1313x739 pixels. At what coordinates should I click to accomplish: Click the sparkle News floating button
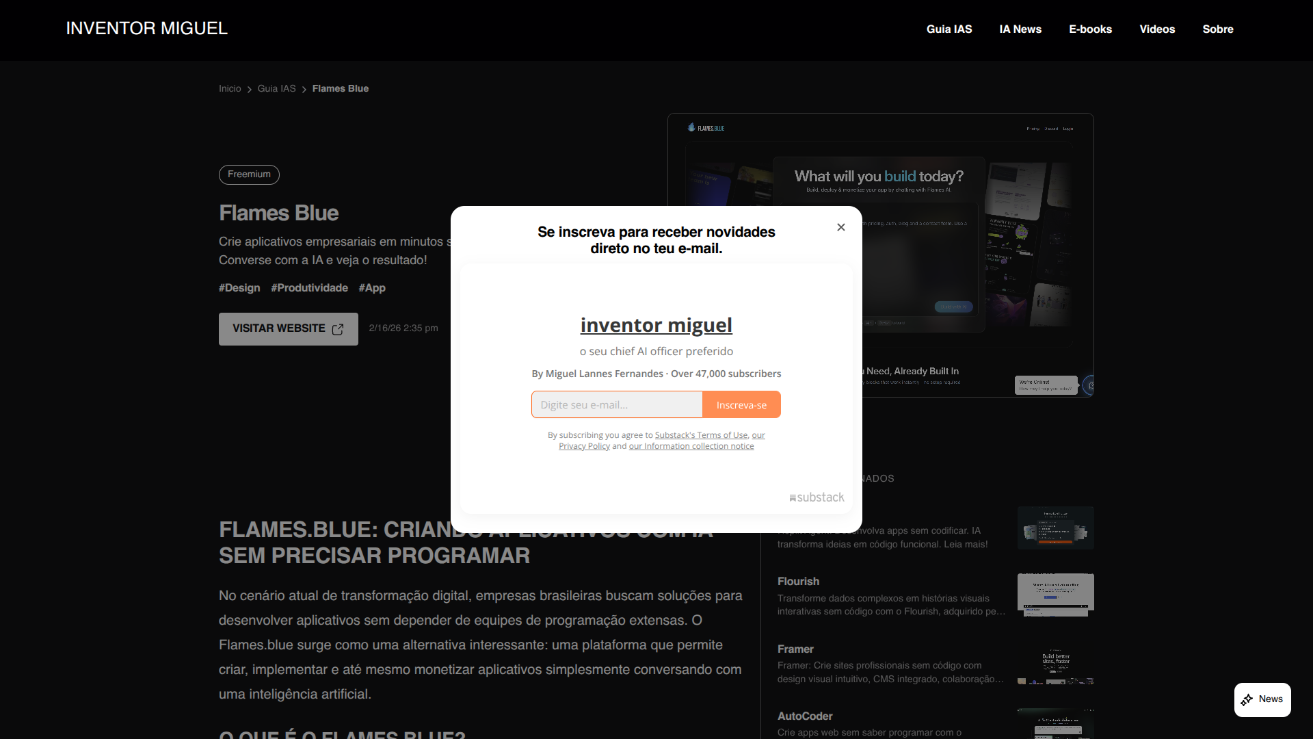[1262, 699]
